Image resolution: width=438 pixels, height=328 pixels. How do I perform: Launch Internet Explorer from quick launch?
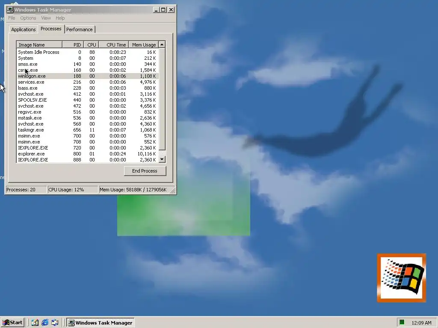click(45, 323)
